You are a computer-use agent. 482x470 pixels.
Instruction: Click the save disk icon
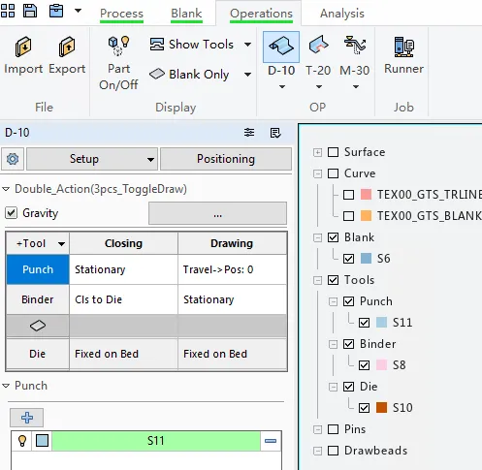tap(30, 11)
